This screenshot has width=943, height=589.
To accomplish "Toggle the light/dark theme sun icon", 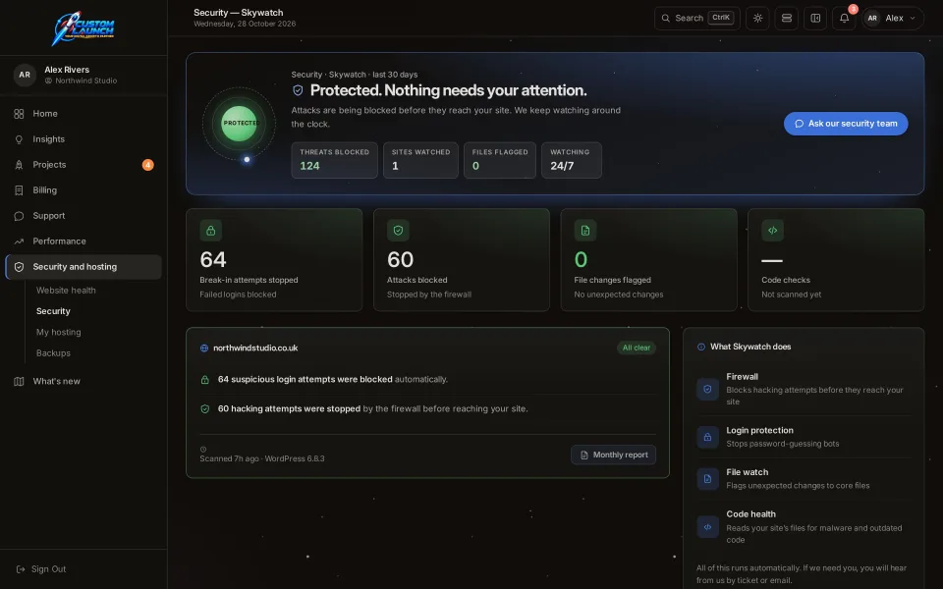I will [757, 18].
